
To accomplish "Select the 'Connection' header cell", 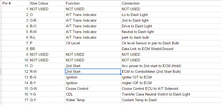I will (171, 3).
